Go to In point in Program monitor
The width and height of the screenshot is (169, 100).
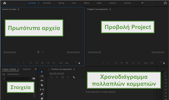pos(116,63)
